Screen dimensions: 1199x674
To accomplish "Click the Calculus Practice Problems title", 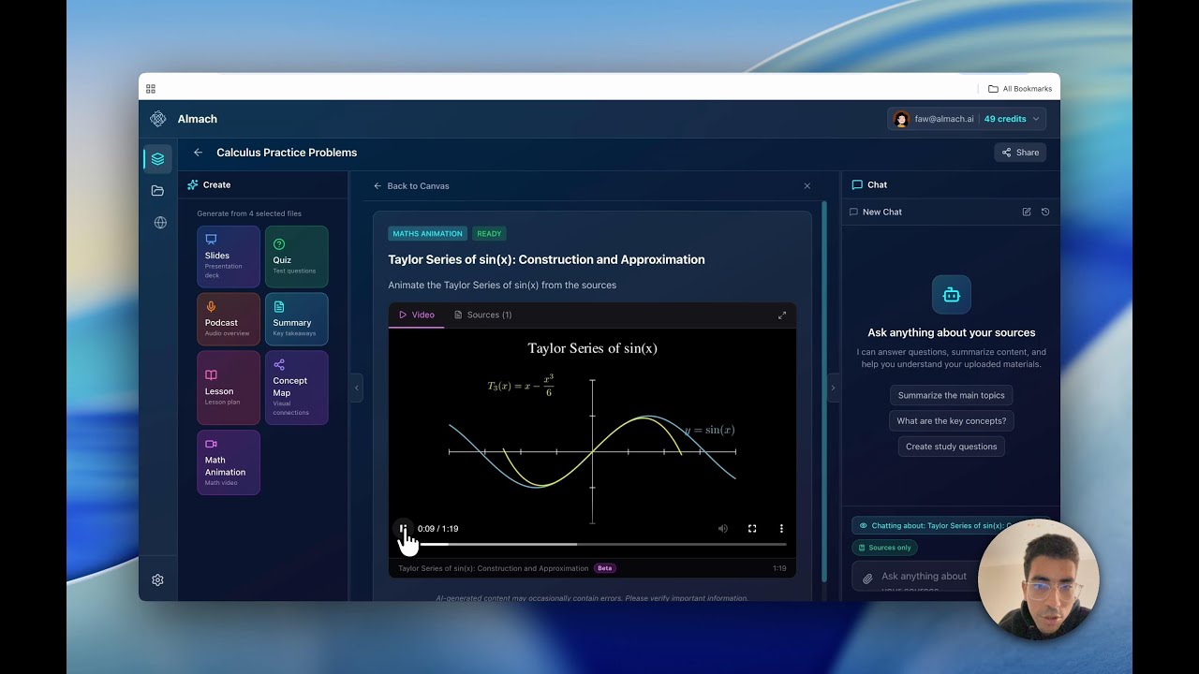I will 287,153.
